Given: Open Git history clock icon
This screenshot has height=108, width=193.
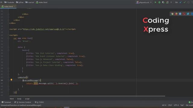Looking at the screenshot, I should tap(188, 2).
